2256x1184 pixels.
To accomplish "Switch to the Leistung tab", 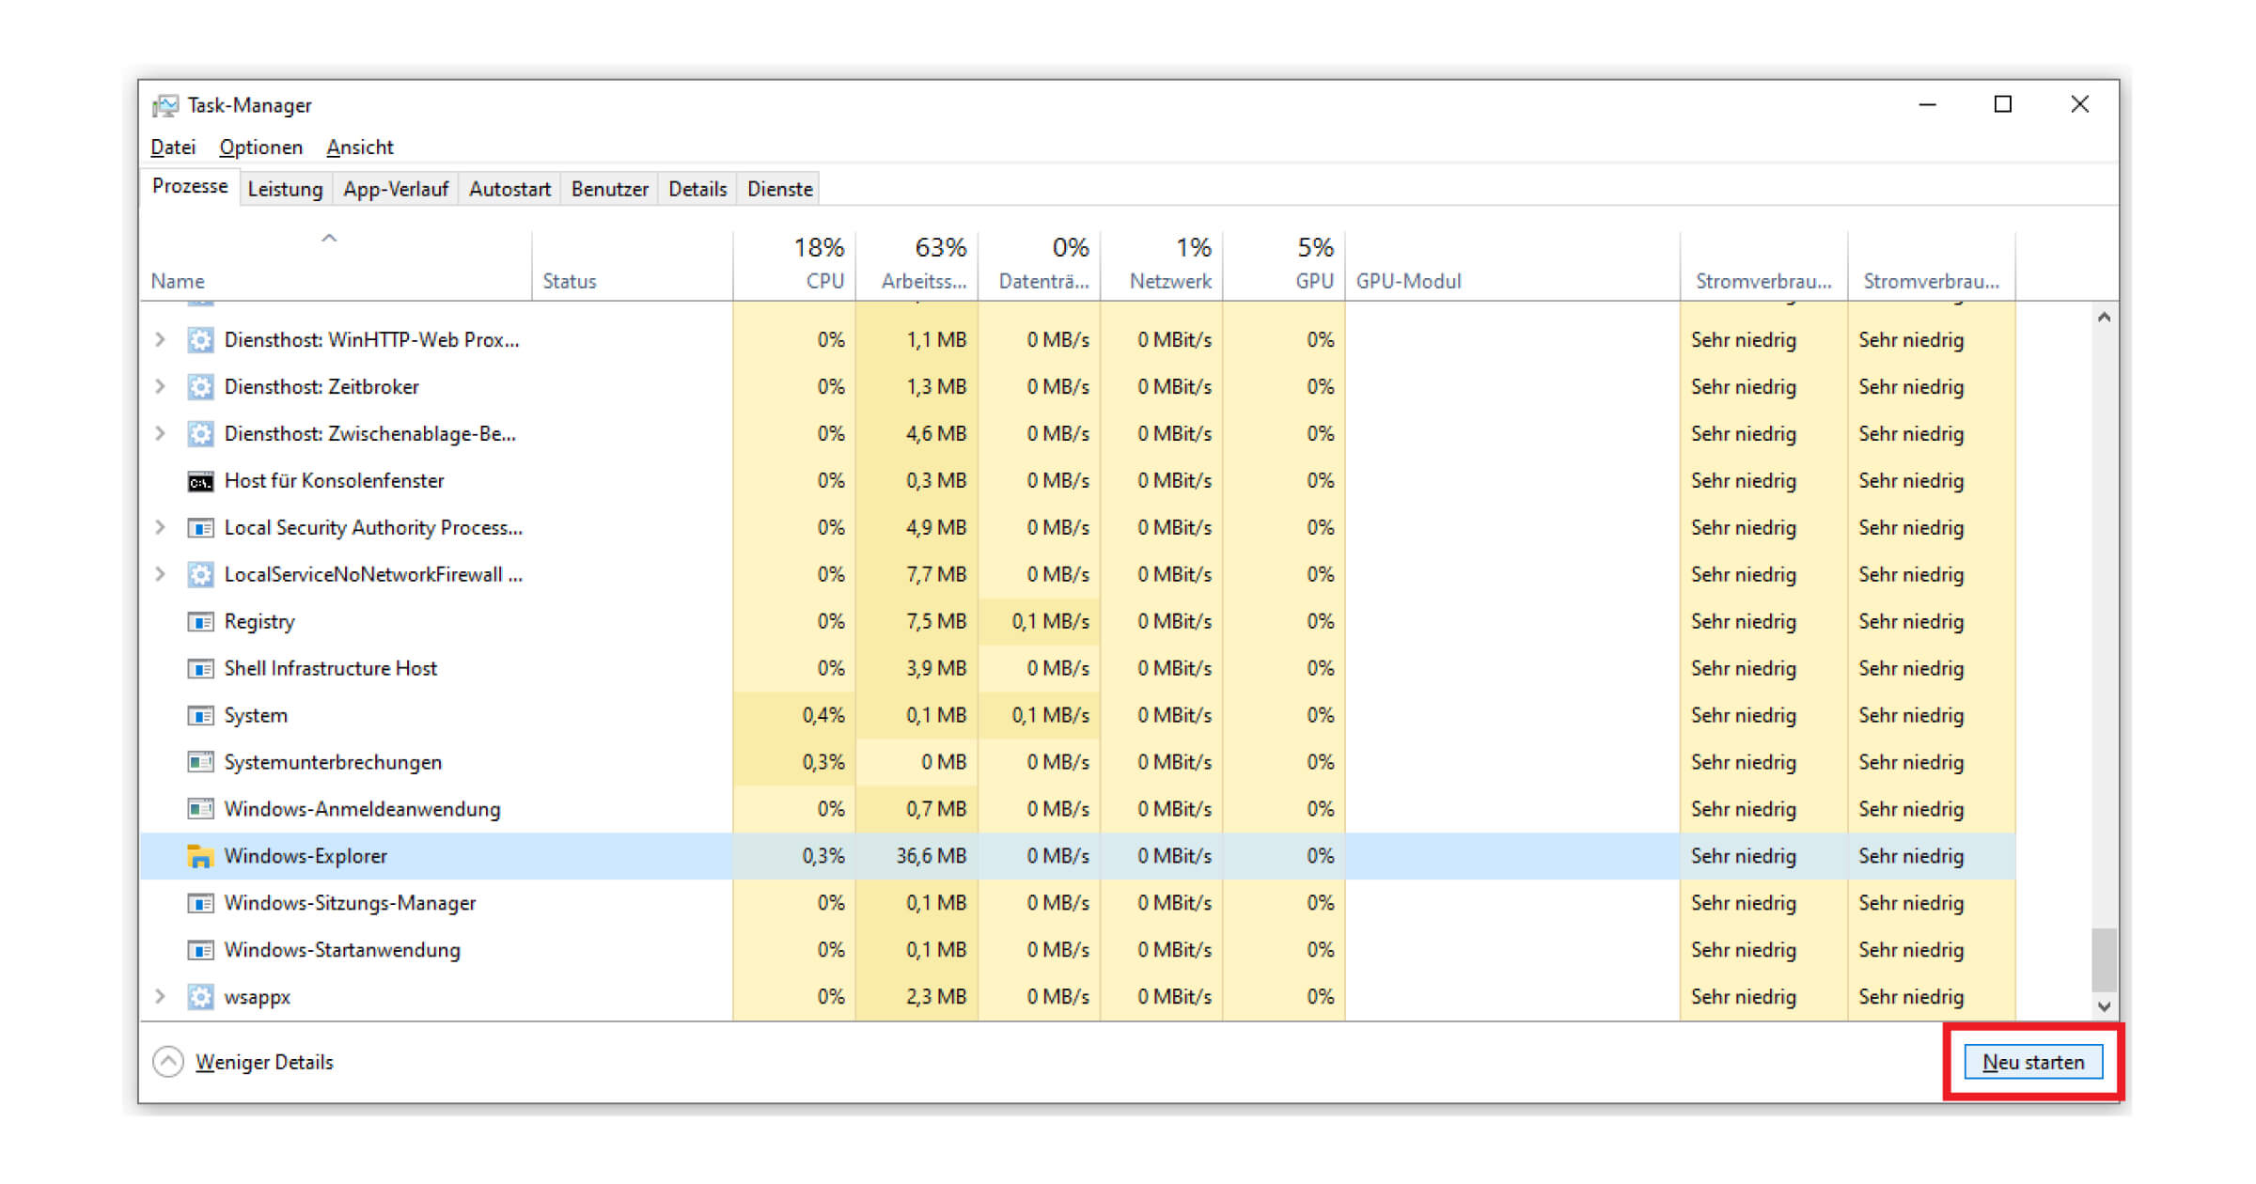I will 285,188.
